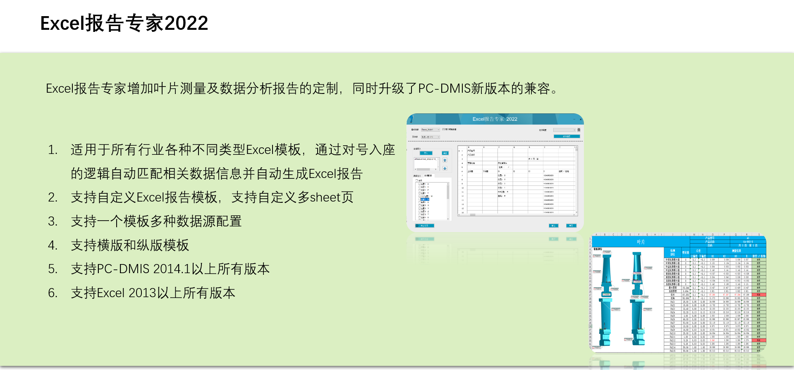Toggle the checkbox beside the Demo_Multi1 dropdown
Viewport: 794px width, 370px height.
pos(443,130)
